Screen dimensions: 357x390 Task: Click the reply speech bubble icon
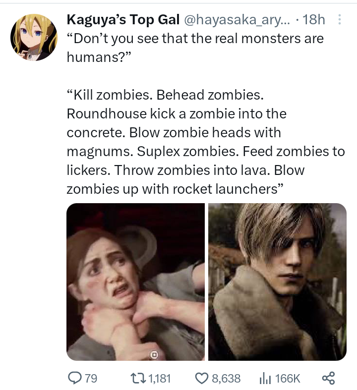74,379
